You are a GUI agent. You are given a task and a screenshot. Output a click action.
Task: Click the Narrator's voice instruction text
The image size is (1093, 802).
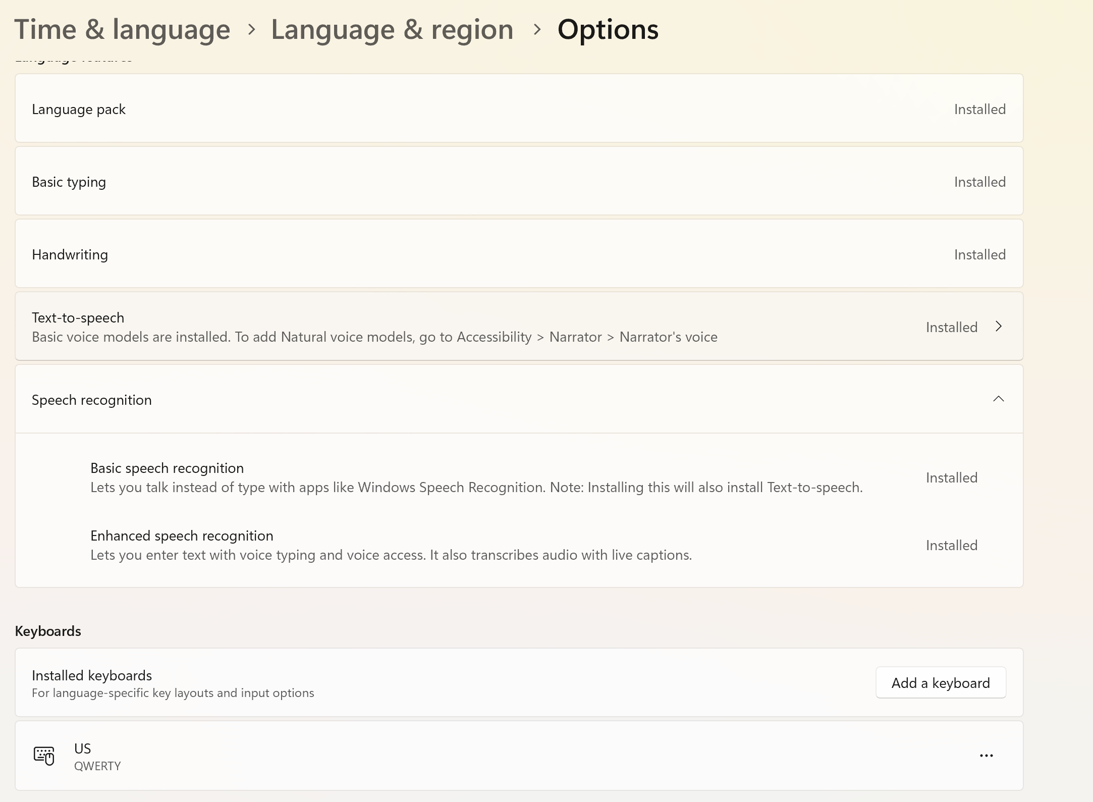(x=374, y=337)
